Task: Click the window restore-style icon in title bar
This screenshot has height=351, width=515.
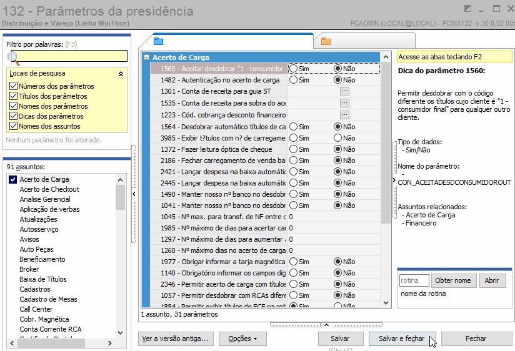Action: [x=467, y=9]
